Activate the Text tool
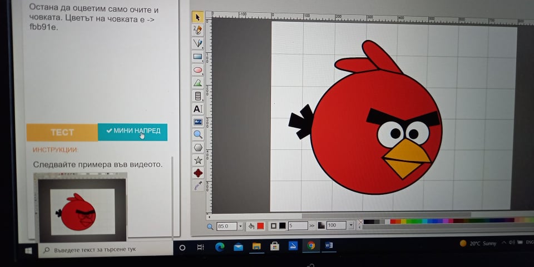 pos(197,109)
